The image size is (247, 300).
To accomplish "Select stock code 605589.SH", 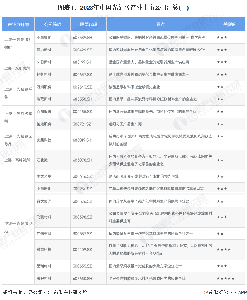I will point(82,37).
